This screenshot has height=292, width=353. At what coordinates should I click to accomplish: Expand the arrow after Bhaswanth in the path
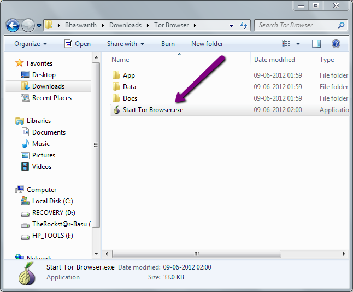103,25
